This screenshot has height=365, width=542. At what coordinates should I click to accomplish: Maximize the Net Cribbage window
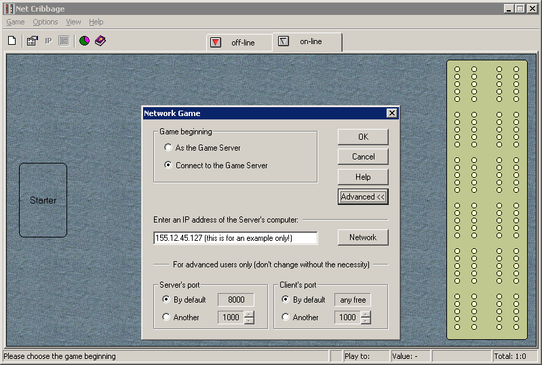(x=520, y=9)
